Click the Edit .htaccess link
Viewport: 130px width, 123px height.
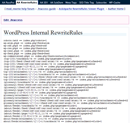pos(13,20)
